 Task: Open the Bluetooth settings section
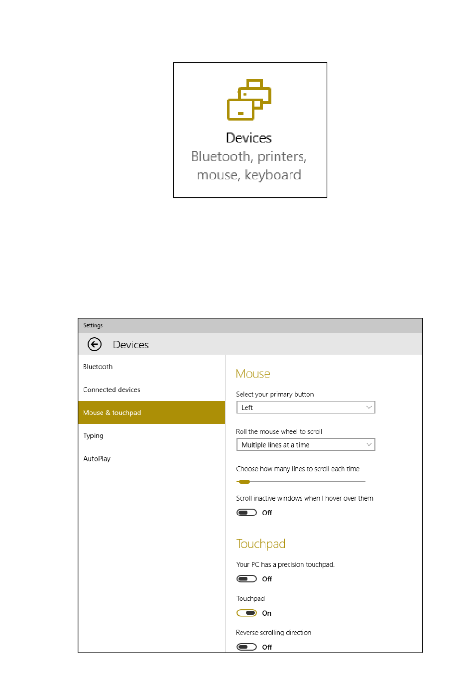pyautogui.click(x=98, y=367)
